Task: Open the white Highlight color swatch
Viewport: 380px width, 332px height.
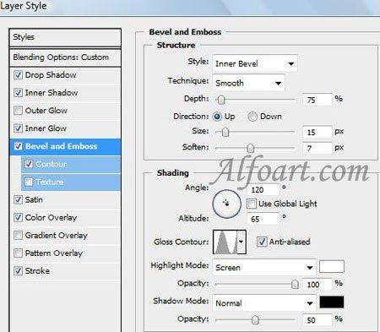Action: click(x=332, y=267)
